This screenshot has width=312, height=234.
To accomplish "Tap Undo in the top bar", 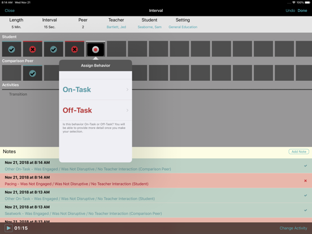I will [291, 11].
